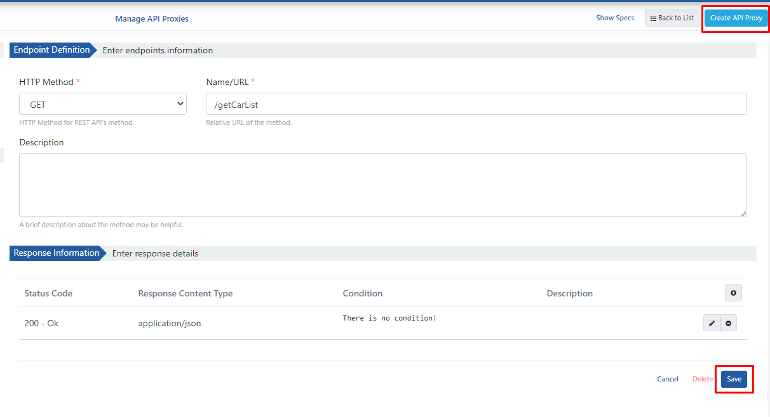Grab the Description textarea resize handle
770x417 pixels.
point(743,213)
